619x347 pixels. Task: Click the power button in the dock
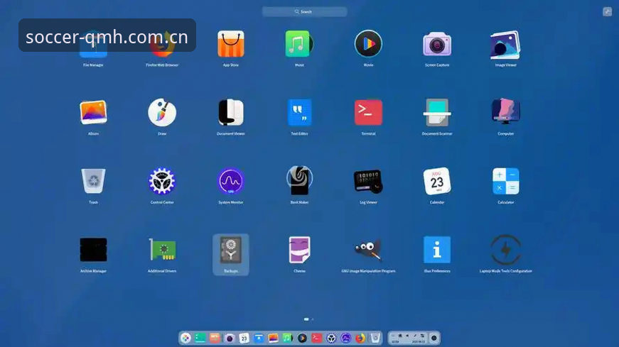coord(434,338)
